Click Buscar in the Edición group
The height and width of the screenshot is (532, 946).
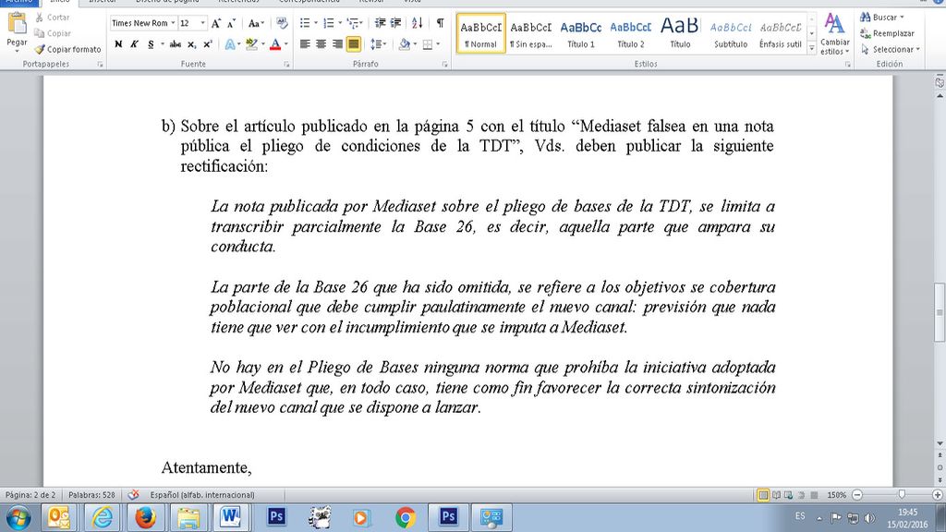pos(882,18)
